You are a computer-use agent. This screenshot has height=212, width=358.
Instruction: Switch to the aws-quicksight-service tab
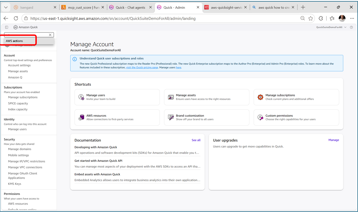click(226, 7)
